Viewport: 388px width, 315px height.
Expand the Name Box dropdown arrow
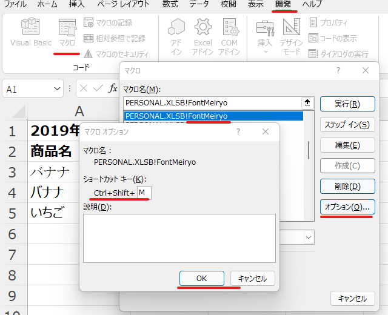57,88
